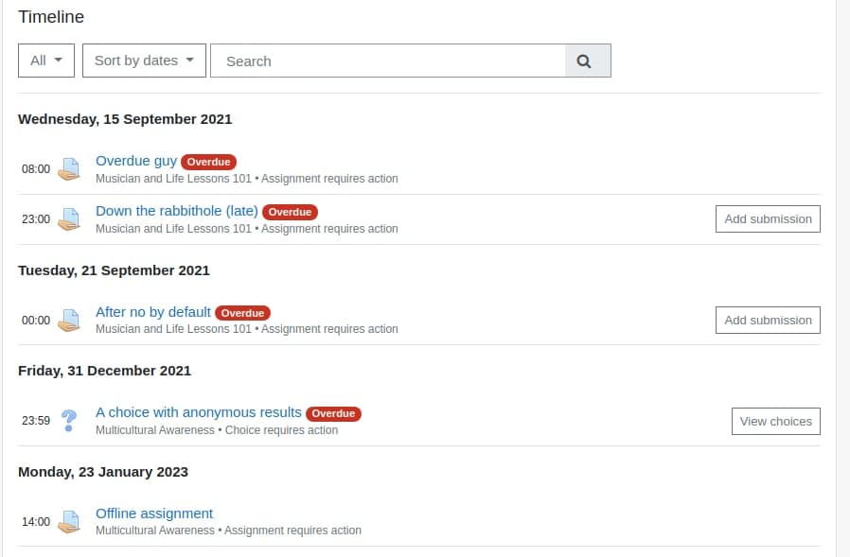Click the search magnifier icon button

pos(588,61)
